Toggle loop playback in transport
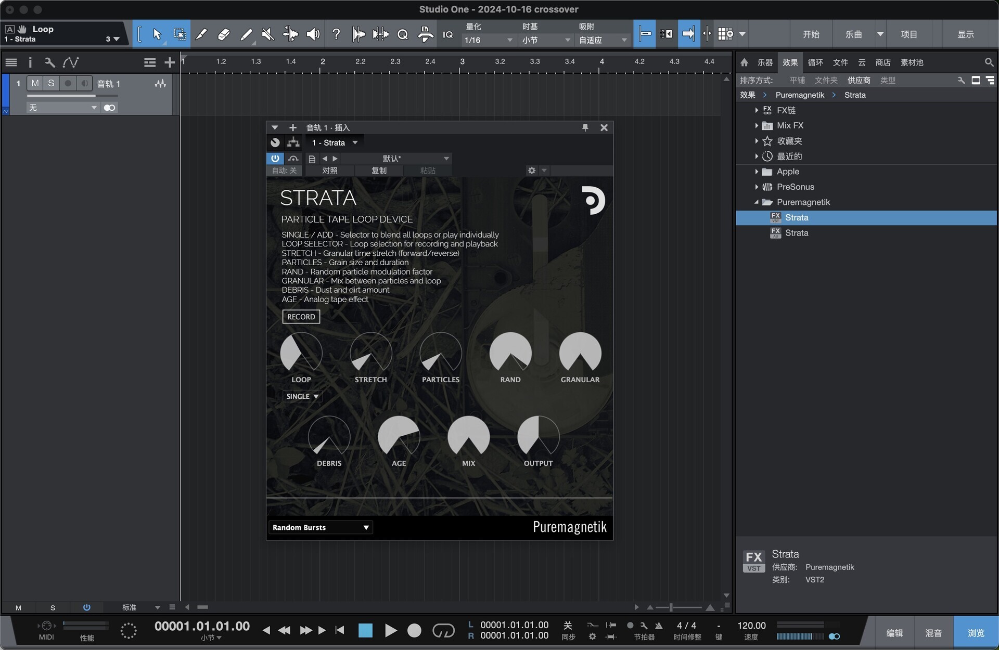999x650 pixels. click(x=443, y=630)
